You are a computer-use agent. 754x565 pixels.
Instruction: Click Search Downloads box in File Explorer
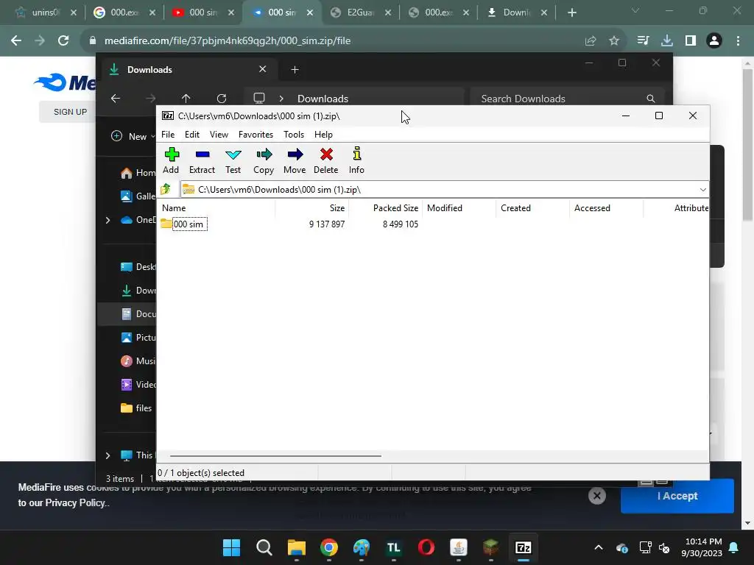568,99
